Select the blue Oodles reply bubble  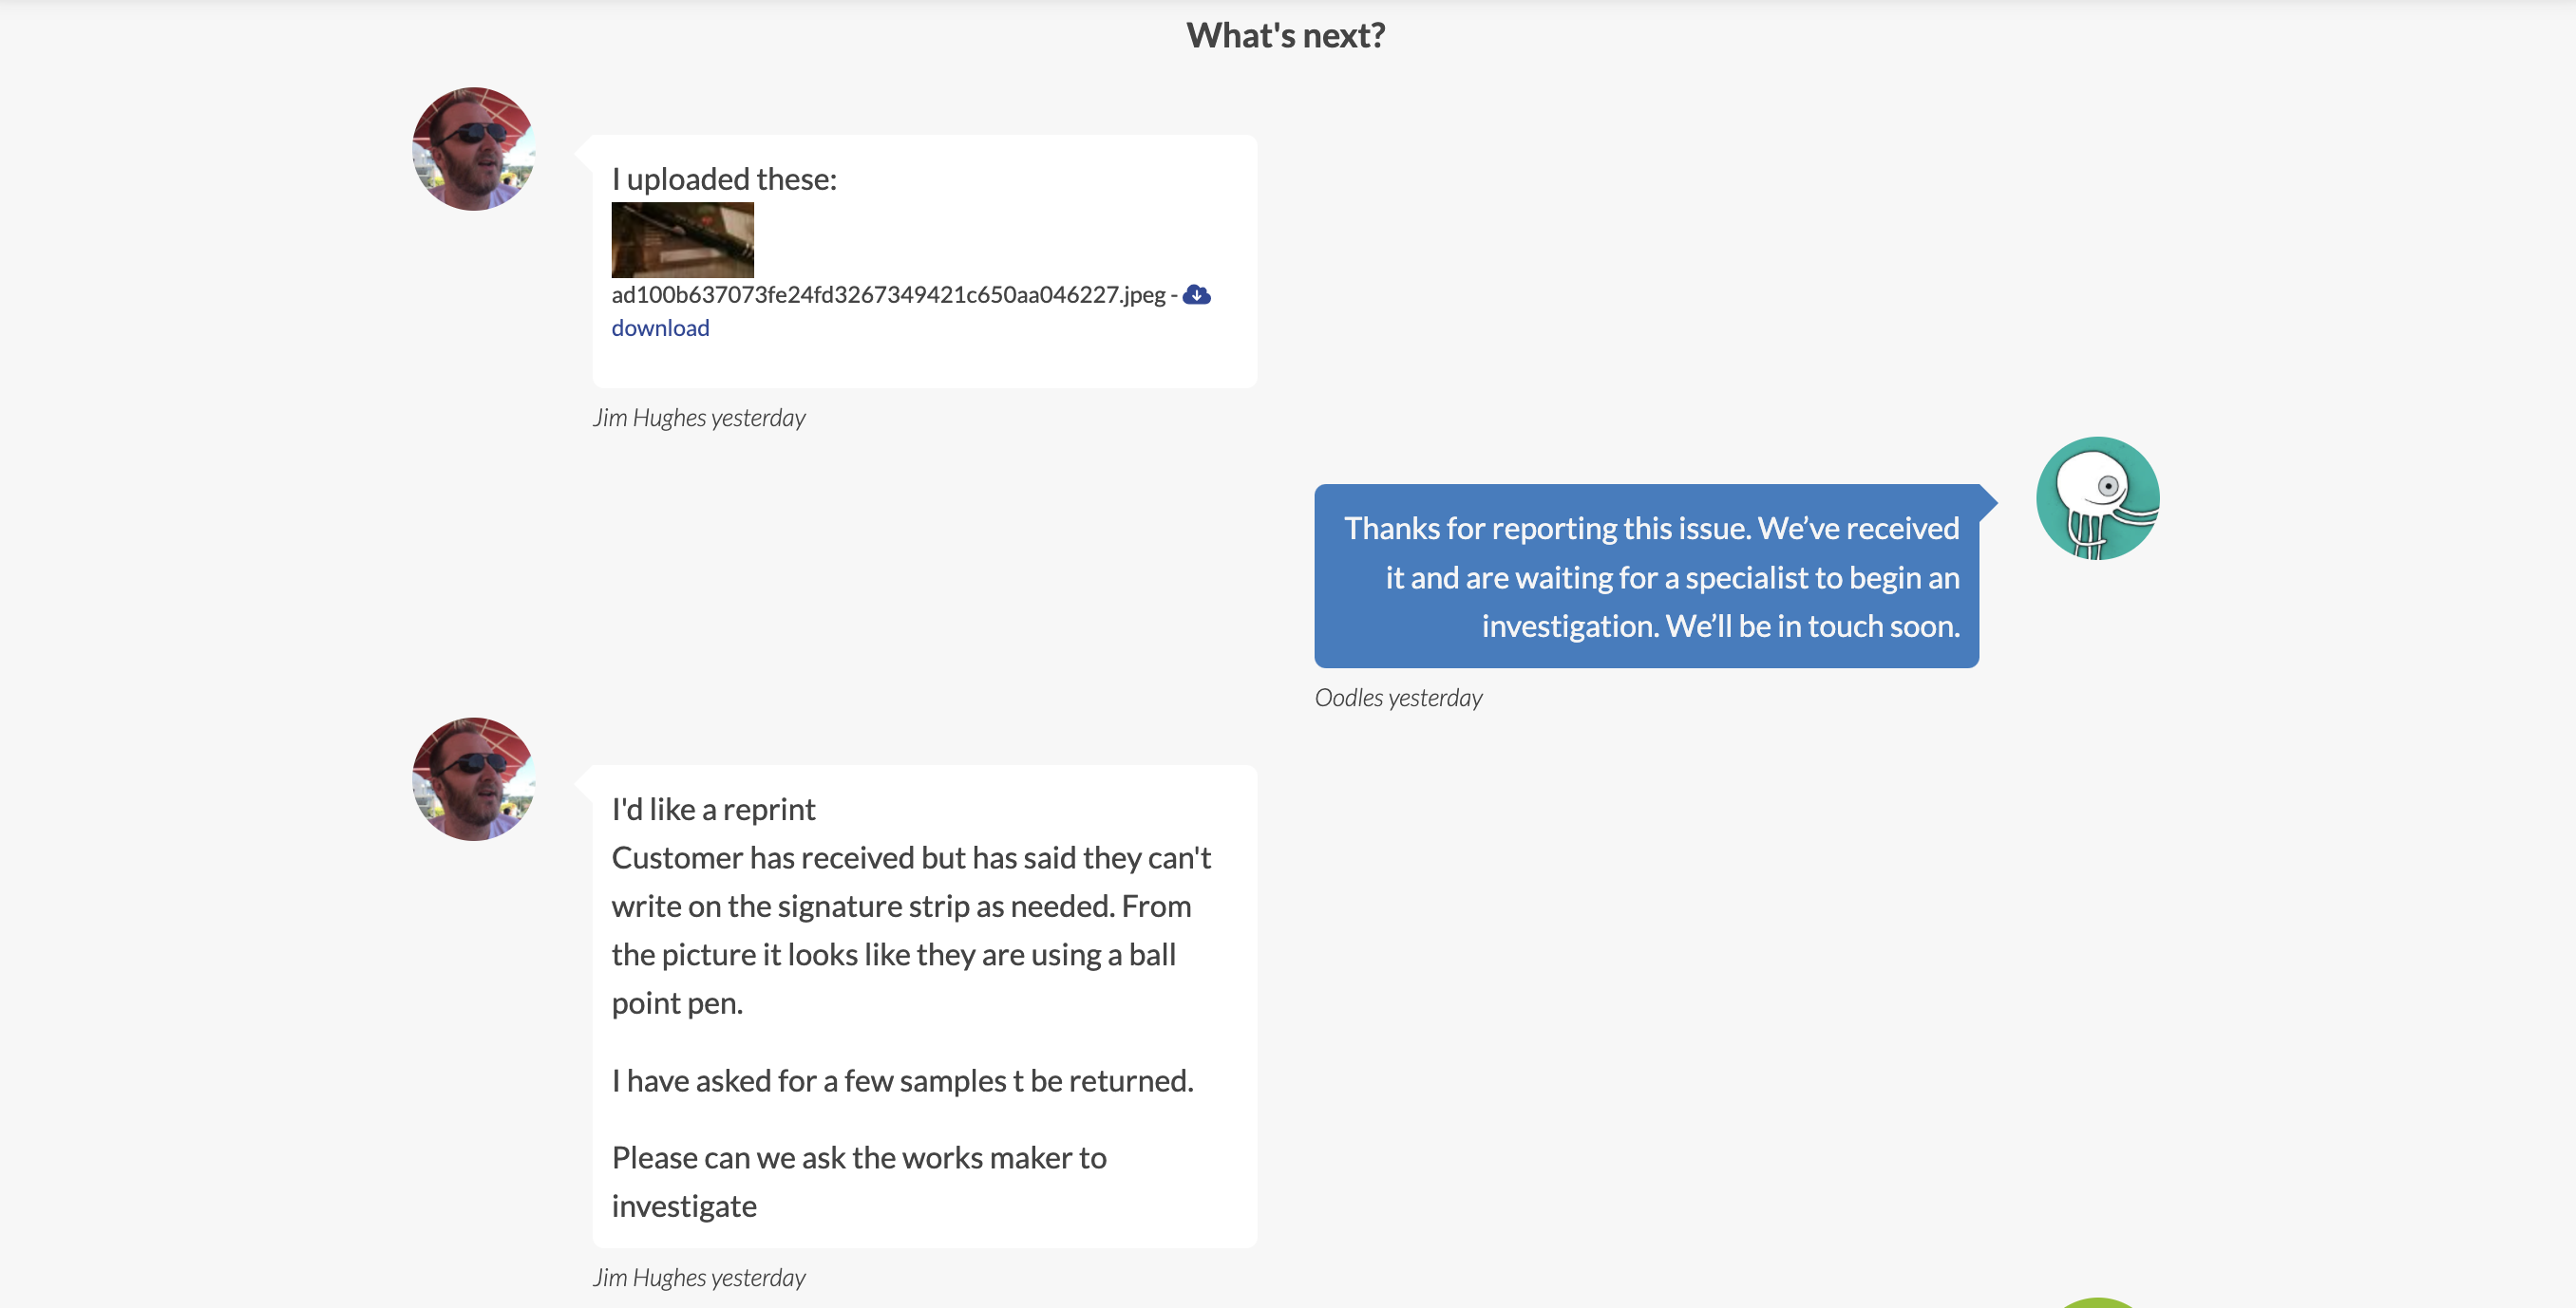coord(1646,576)
